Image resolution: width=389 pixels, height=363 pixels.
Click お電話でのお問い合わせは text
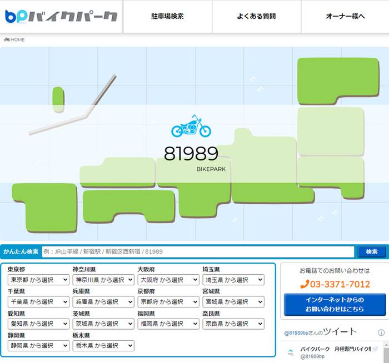[x=335, y=270]
